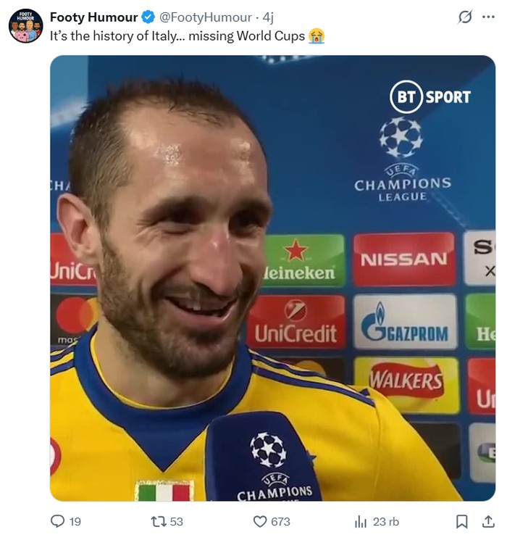The width and height of the screenshot is (507, 540).
Task: Open the three-dot more options menu
Action: tap(488, 17)
